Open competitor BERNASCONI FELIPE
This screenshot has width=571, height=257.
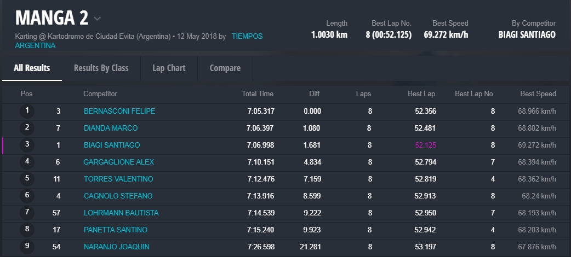click(119, 112)
